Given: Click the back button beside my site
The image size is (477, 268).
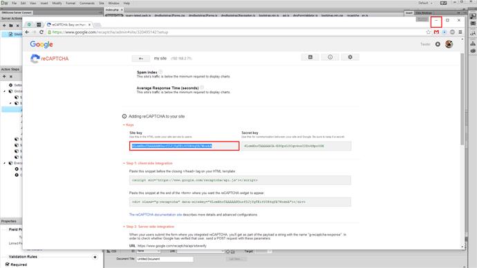Looking at the screenshot, I should 141,58.
